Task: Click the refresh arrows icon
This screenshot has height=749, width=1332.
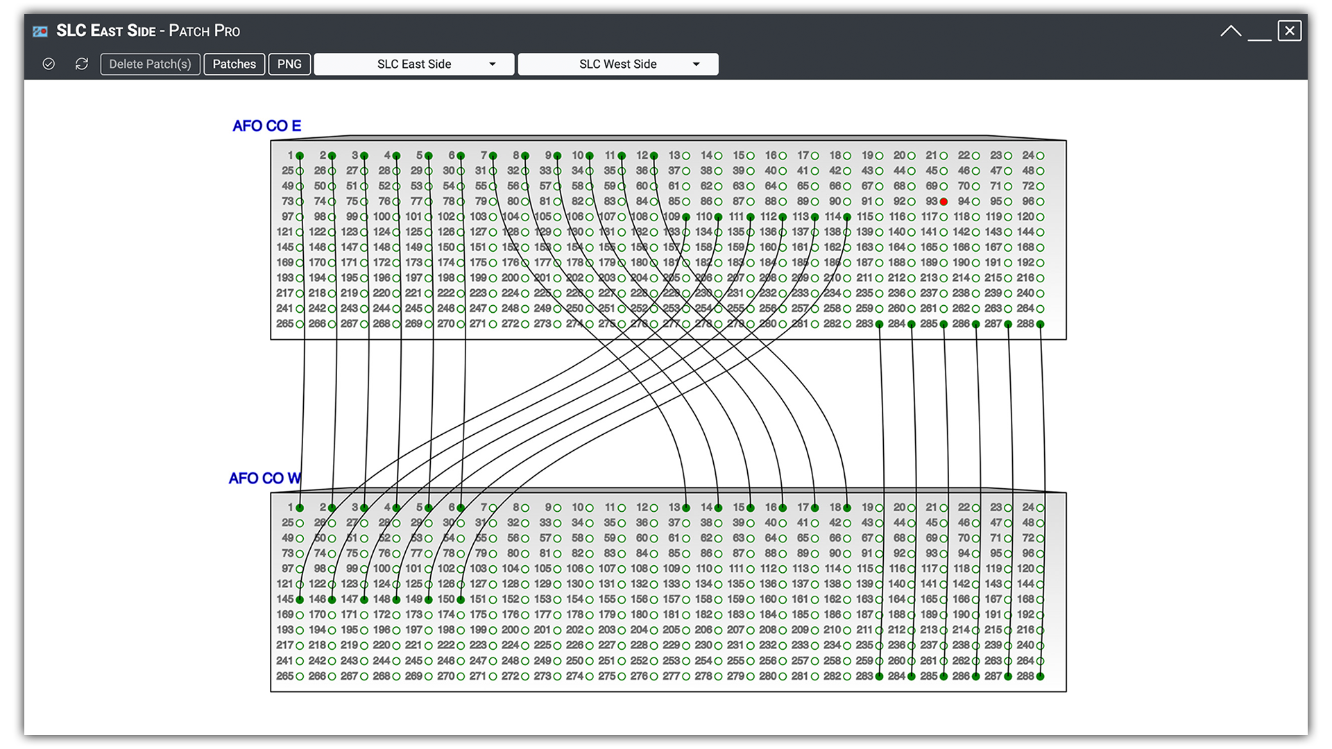Action: 82,64
